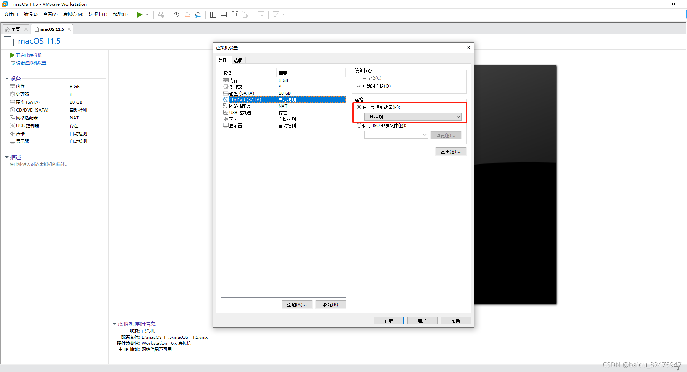This screenshot has height=372, width=687.
Task: Select the 使用 ISO 映像文件 radio button
Action: click(x=359, y=126)
